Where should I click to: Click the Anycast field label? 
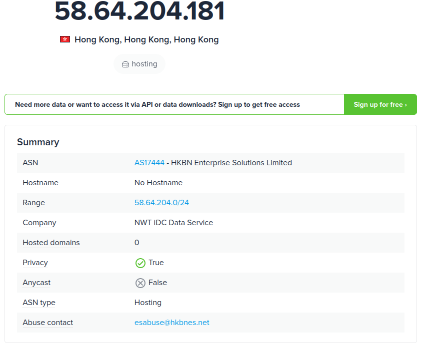[x=36, y=283]
